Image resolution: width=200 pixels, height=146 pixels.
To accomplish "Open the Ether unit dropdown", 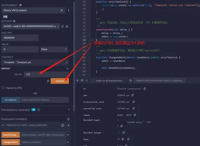I will pos(54,49).
